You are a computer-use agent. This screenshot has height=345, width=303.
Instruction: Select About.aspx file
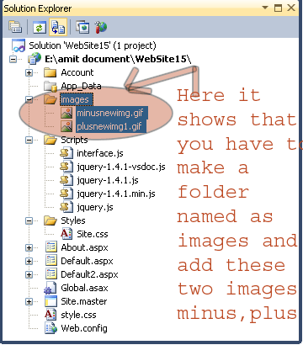click(84, 247)
